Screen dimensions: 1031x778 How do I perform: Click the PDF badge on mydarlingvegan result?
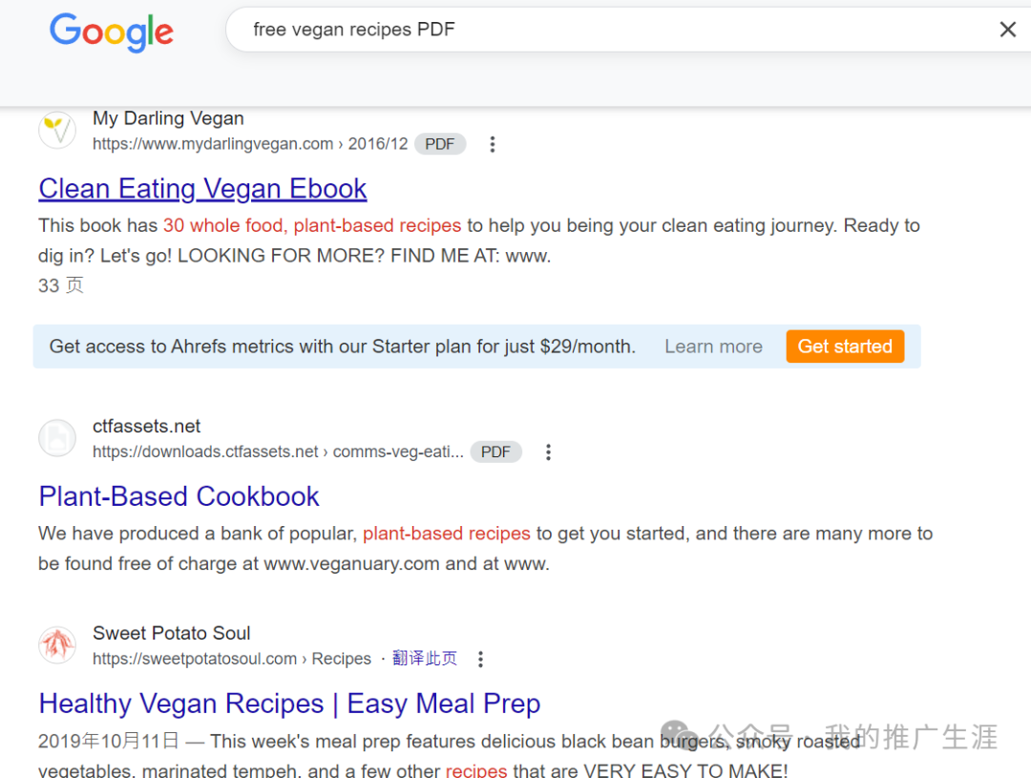point(440,144)
